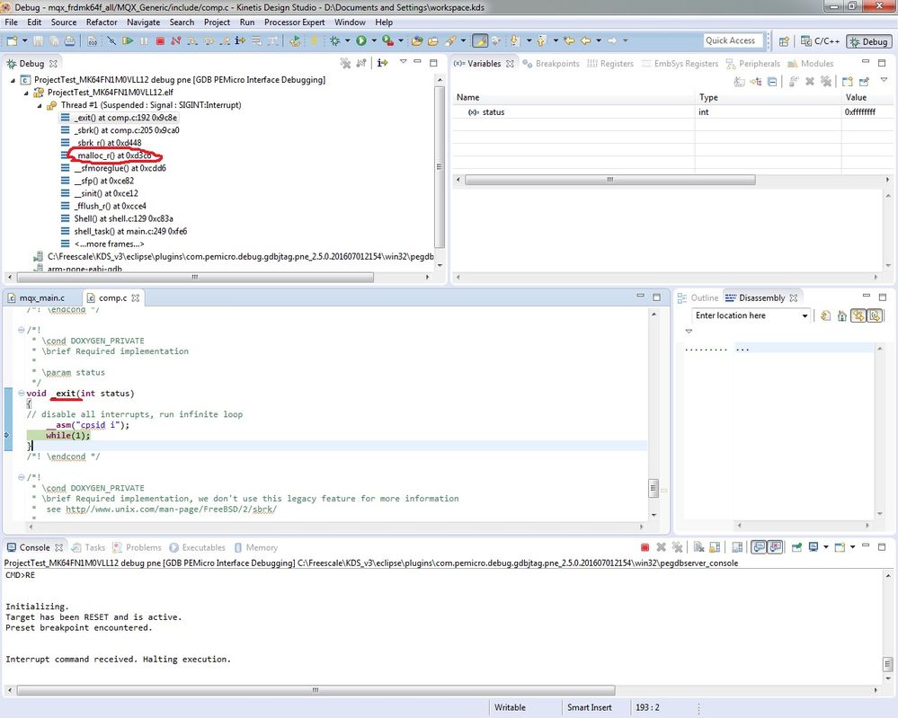Click the Step Over toolbar icon

(209, 40)
